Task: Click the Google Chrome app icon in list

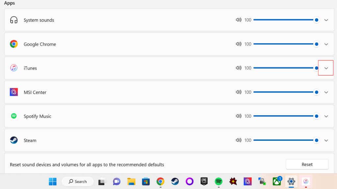Action: click(x=14, y=44)
